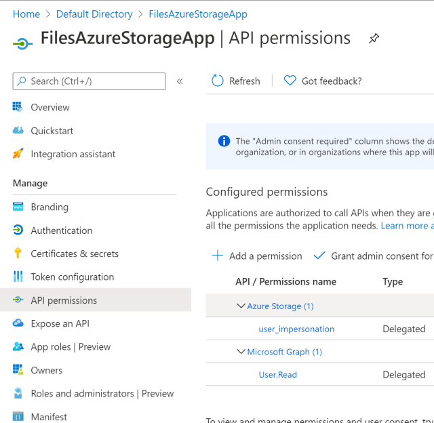Click the Quickstart cloud icon
Viewport: 434px width, 423px height.
coord(18,131)
